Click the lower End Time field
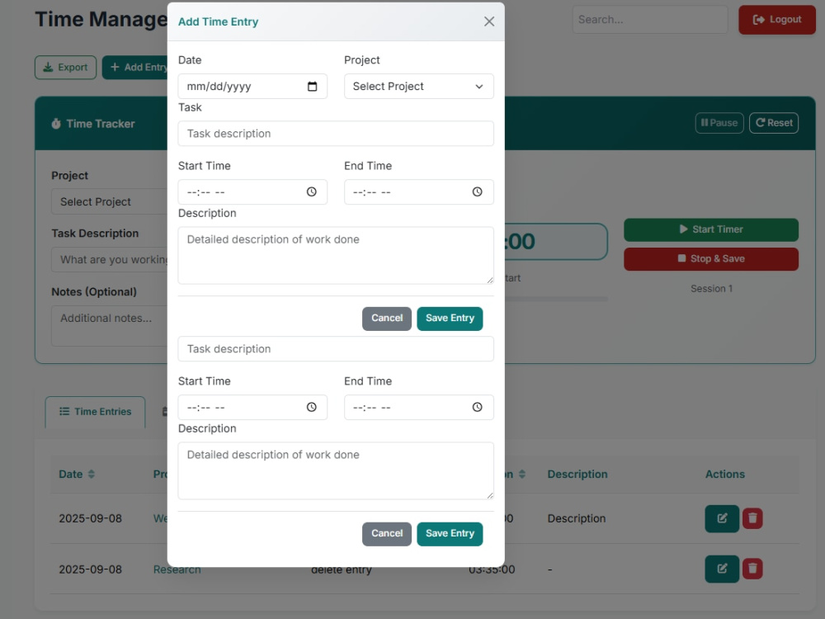 (419, 408)
